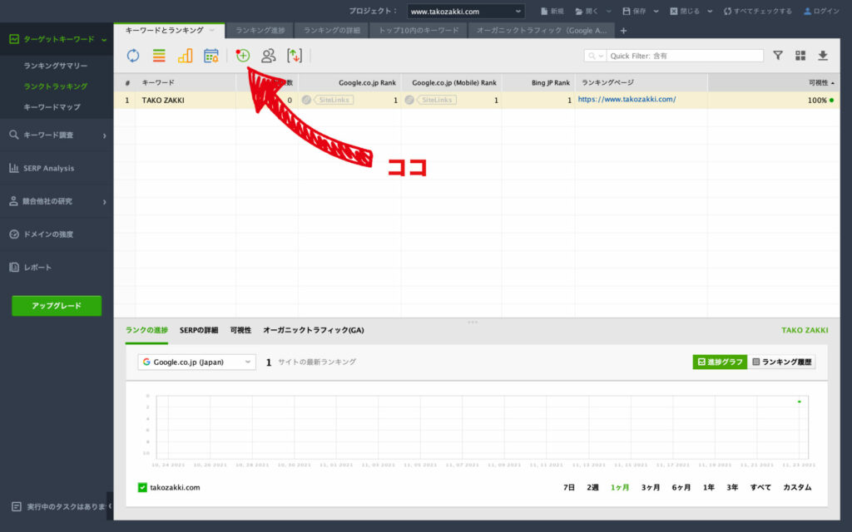Screen dimensions: 852x532
Task: Switch to the ランキングの詳細 tab
Action: click(x=331, y=31)
